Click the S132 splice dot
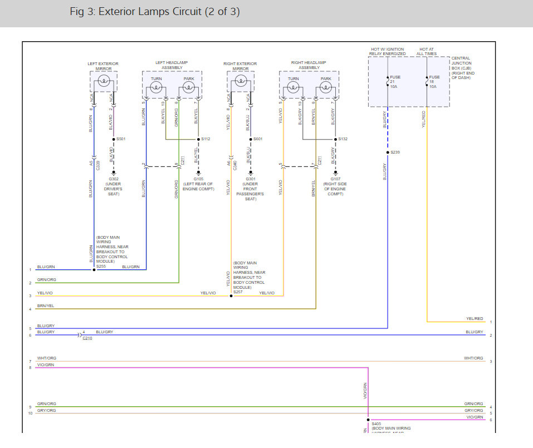Screen dimensions: 533x448 point(335,139)
